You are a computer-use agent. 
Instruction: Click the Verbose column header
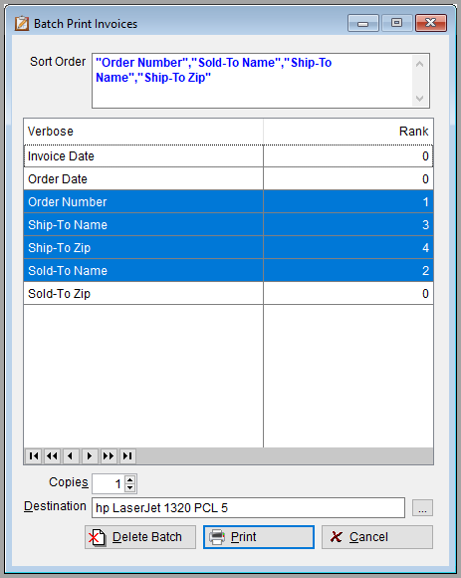[143, 132]
